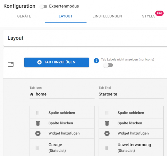Click the home icon in Tab Icon field
The width and height of the screenshot is (167, 156).
(x=32, y=94)
